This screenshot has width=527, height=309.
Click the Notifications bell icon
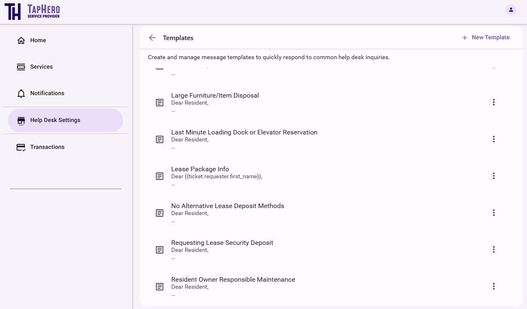click(21, 93)
